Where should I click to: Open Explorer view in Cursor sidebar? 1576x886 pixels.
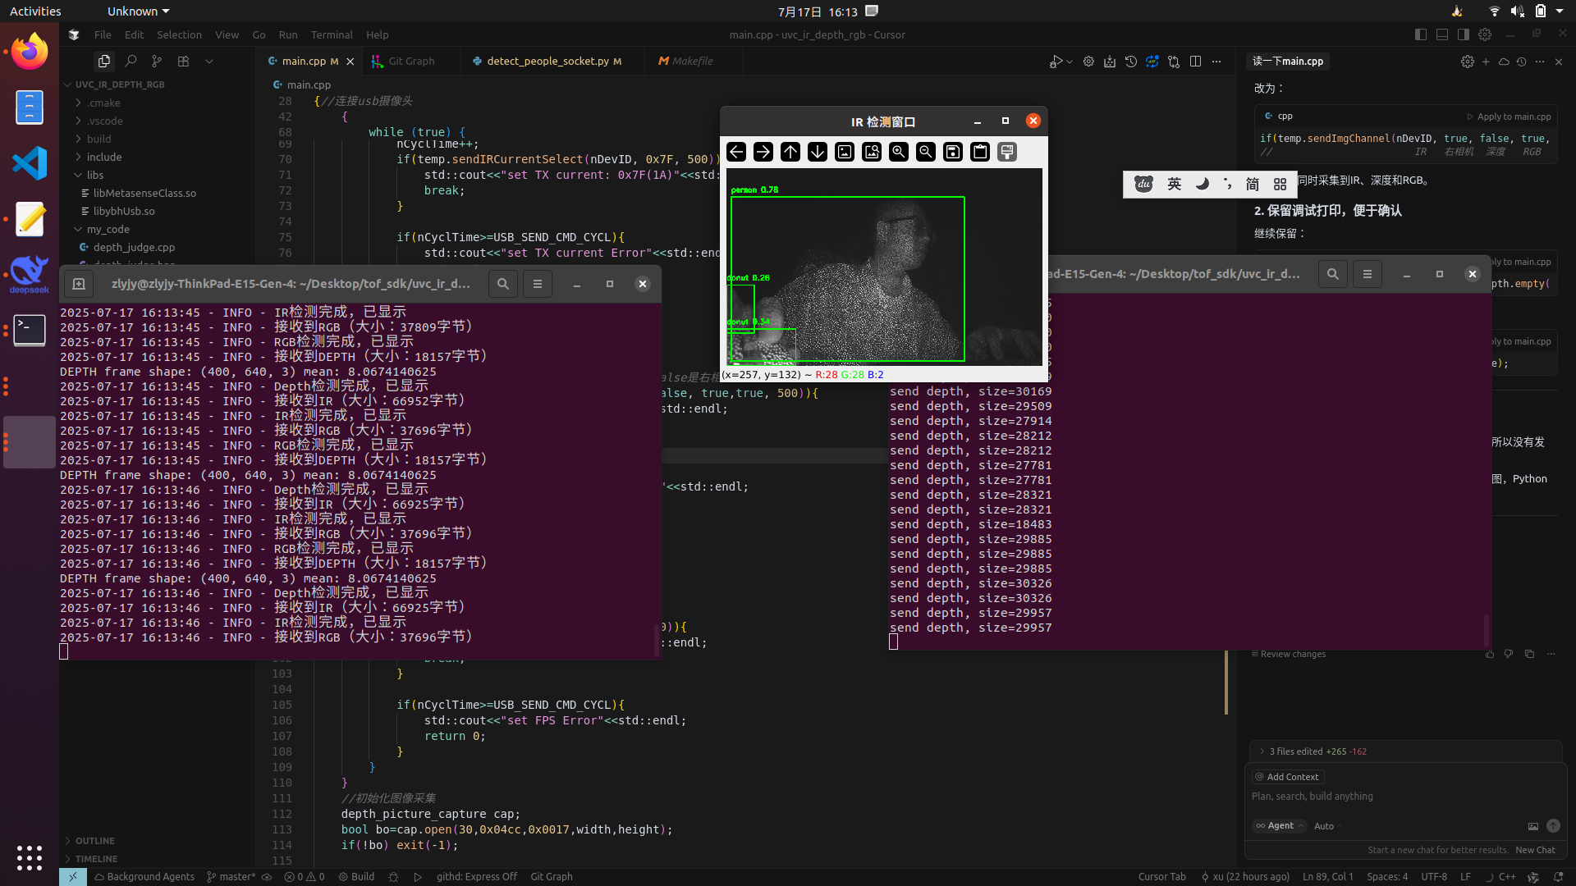pos(103,61)
